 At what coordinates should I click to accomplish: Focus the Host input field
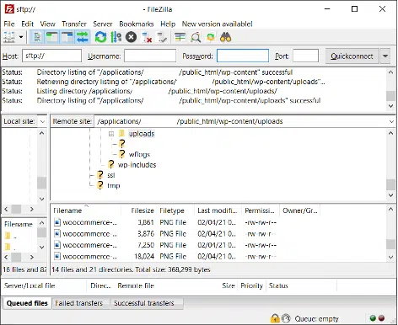click(x=52, y=56)
